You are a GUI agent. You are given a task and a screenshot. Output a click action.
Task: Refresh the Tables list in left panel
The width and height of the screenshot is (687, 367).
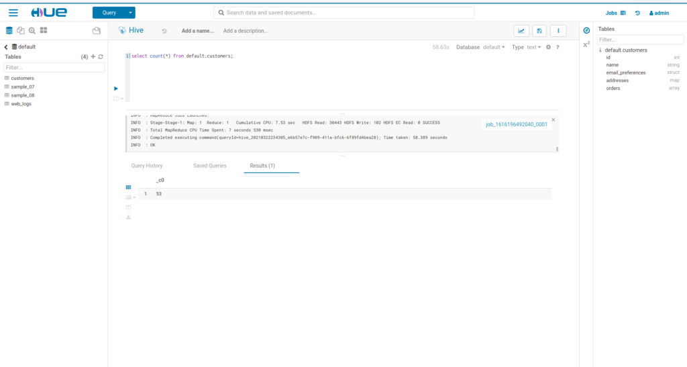[101, 57]
